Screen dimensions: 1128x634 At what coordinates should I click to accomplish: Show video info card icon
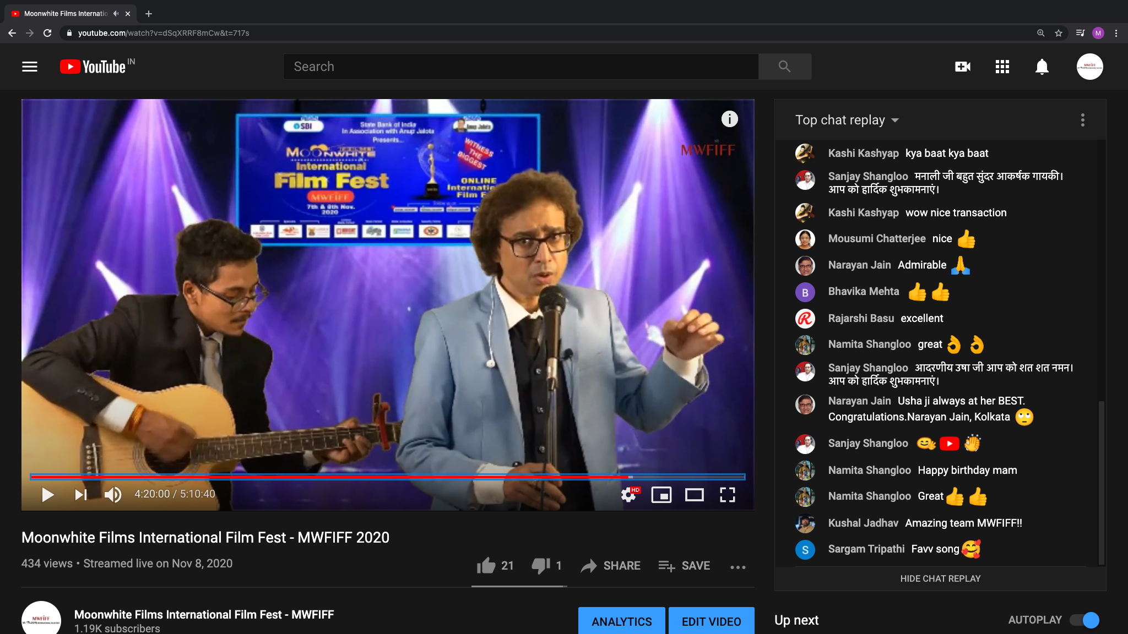729,119
